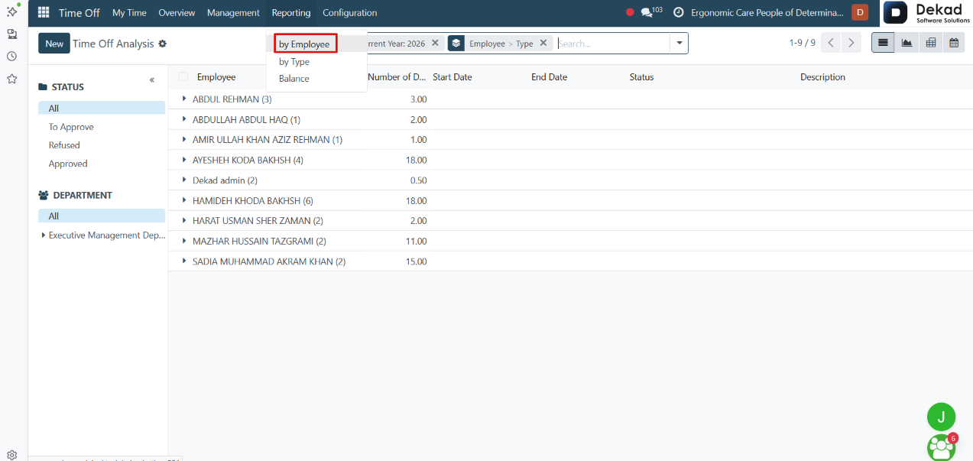Click the Dekad Software Solutions logo

(927, 12)
